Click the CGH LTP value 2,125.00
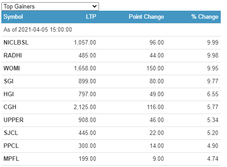The image size is (227, 167). click(85, 107)
